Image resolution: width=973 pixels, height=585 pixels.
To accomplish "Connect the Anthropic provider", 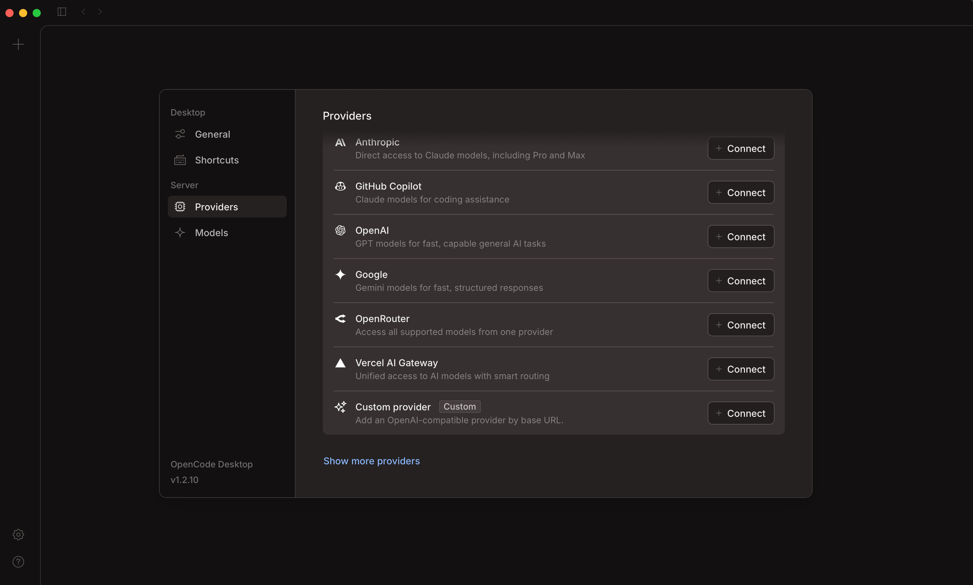I will pyautogui.click(x=740, y=148).
